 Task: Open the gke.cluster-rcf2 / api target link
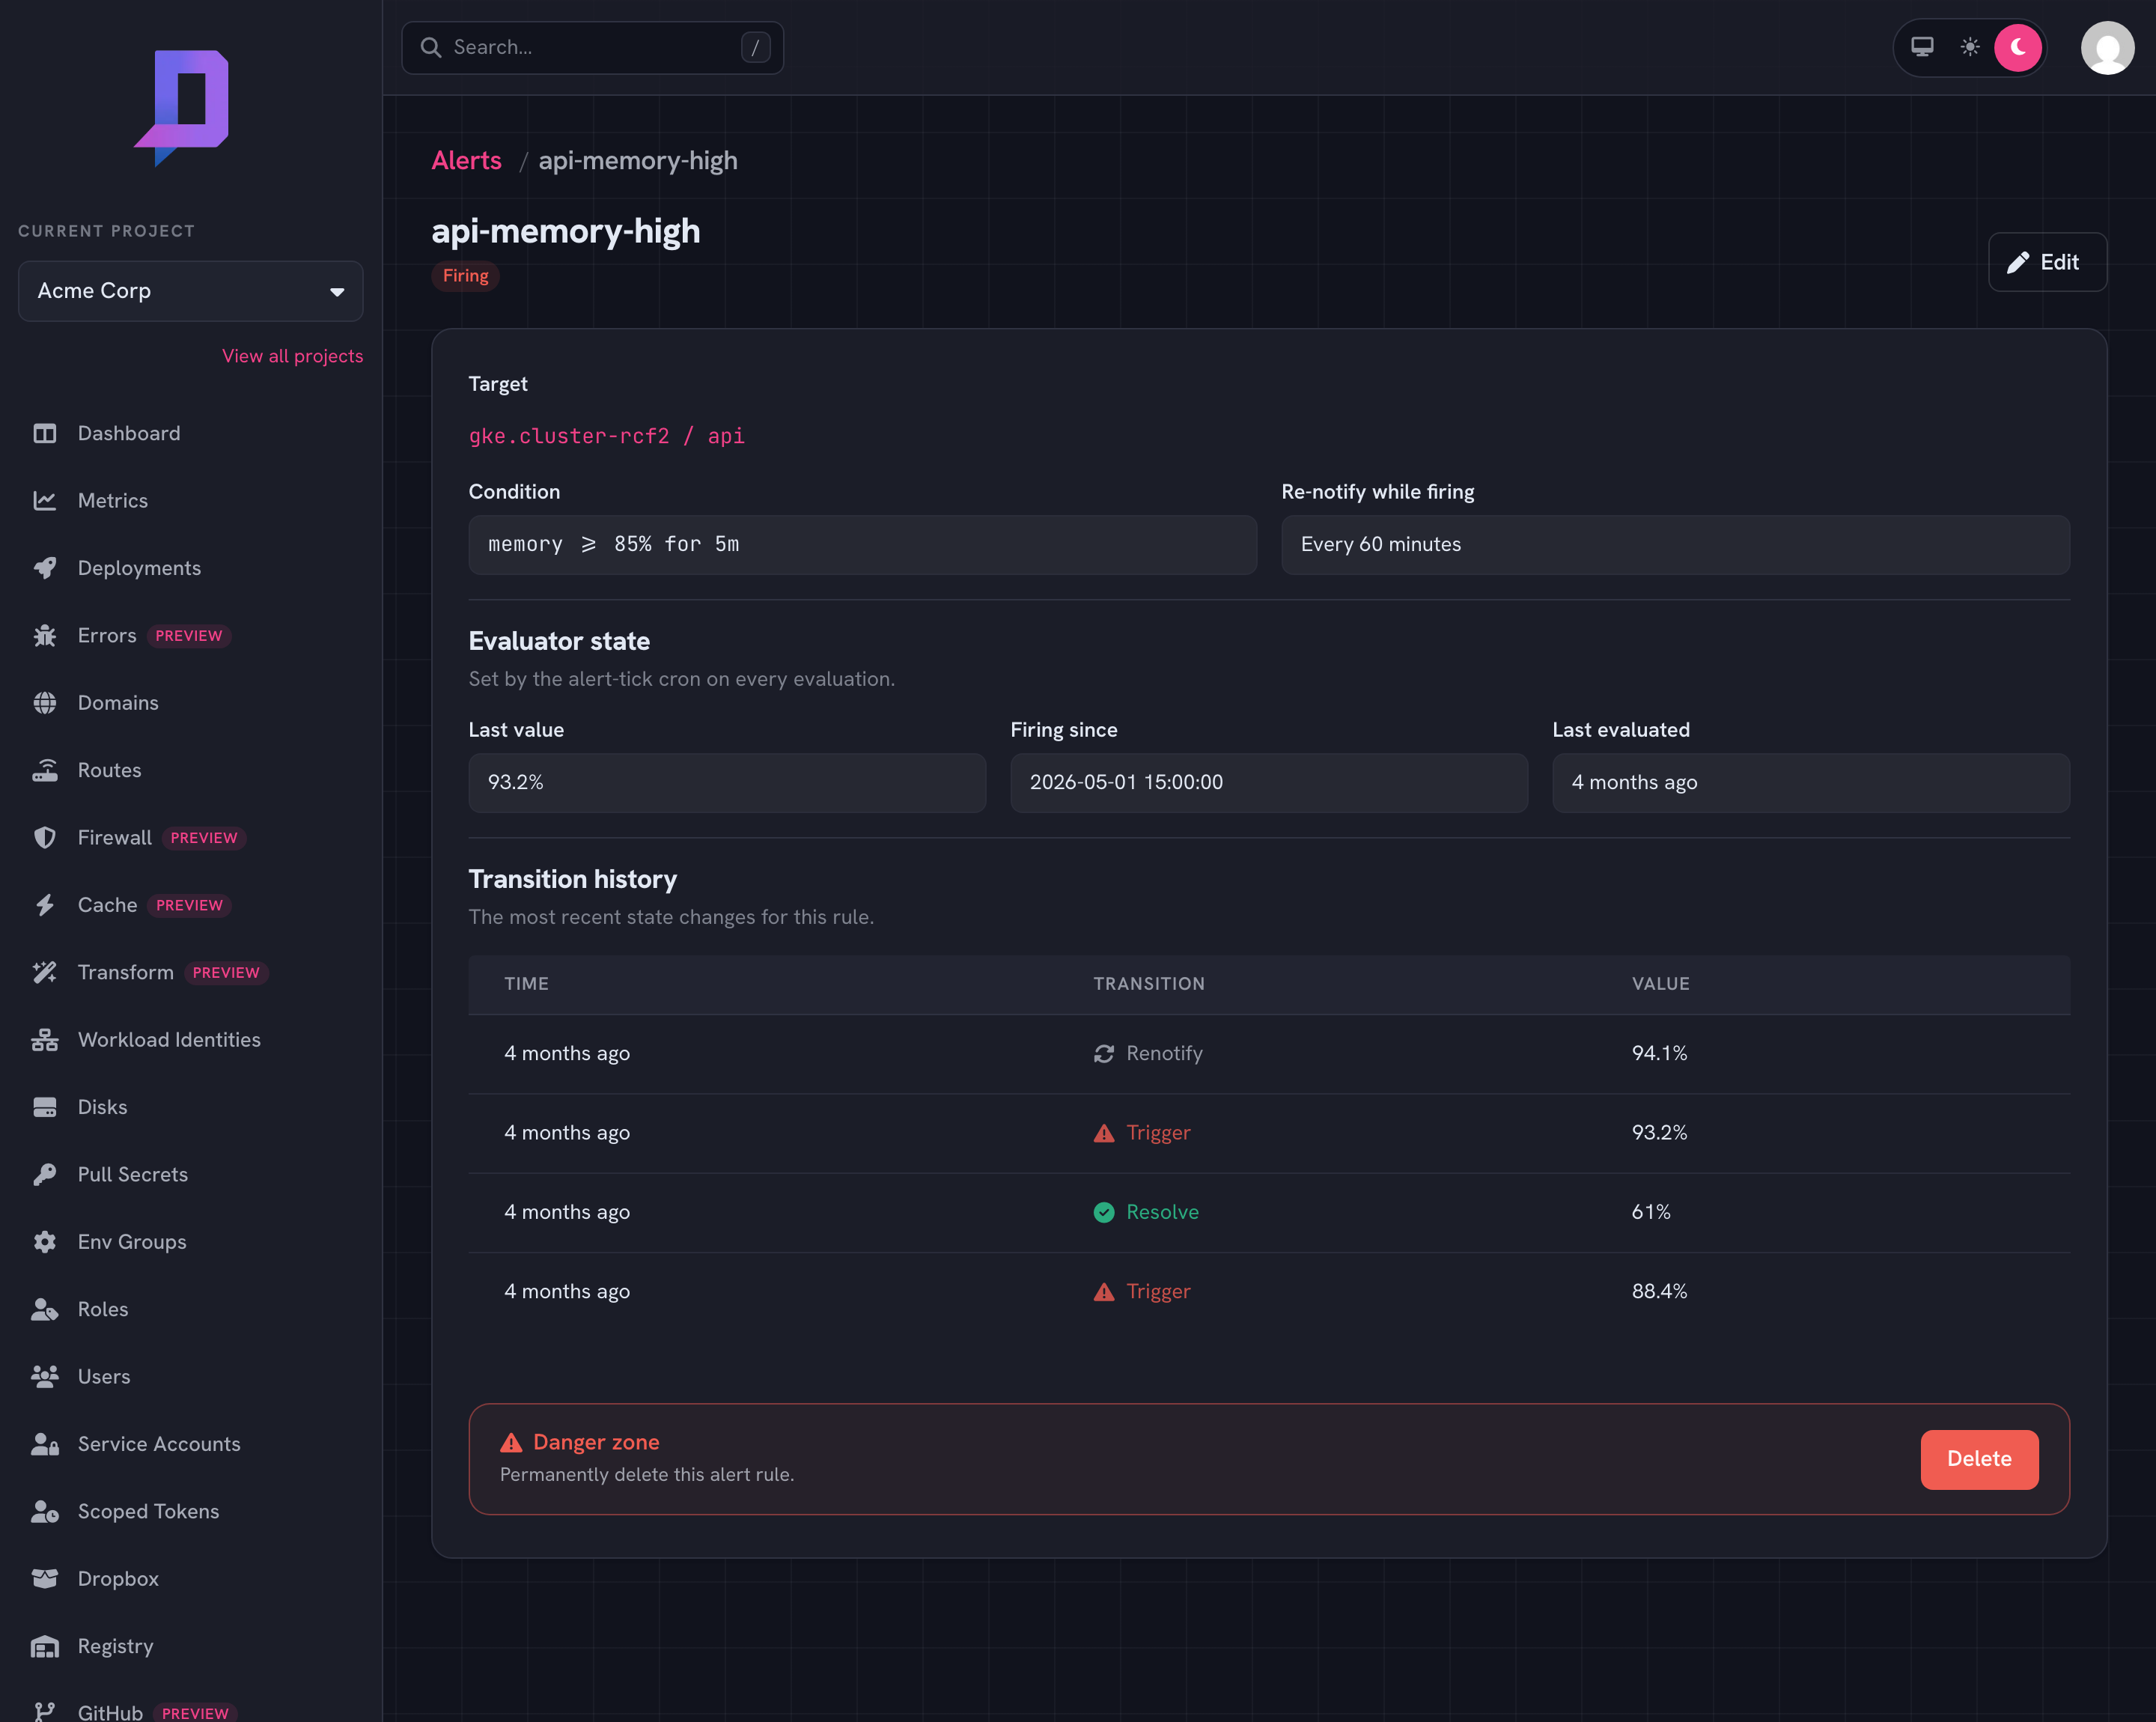[606, 436]
